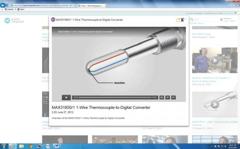Open the Windows Start menu
This screenshot has width=240, height=149.
click(4, 146)
